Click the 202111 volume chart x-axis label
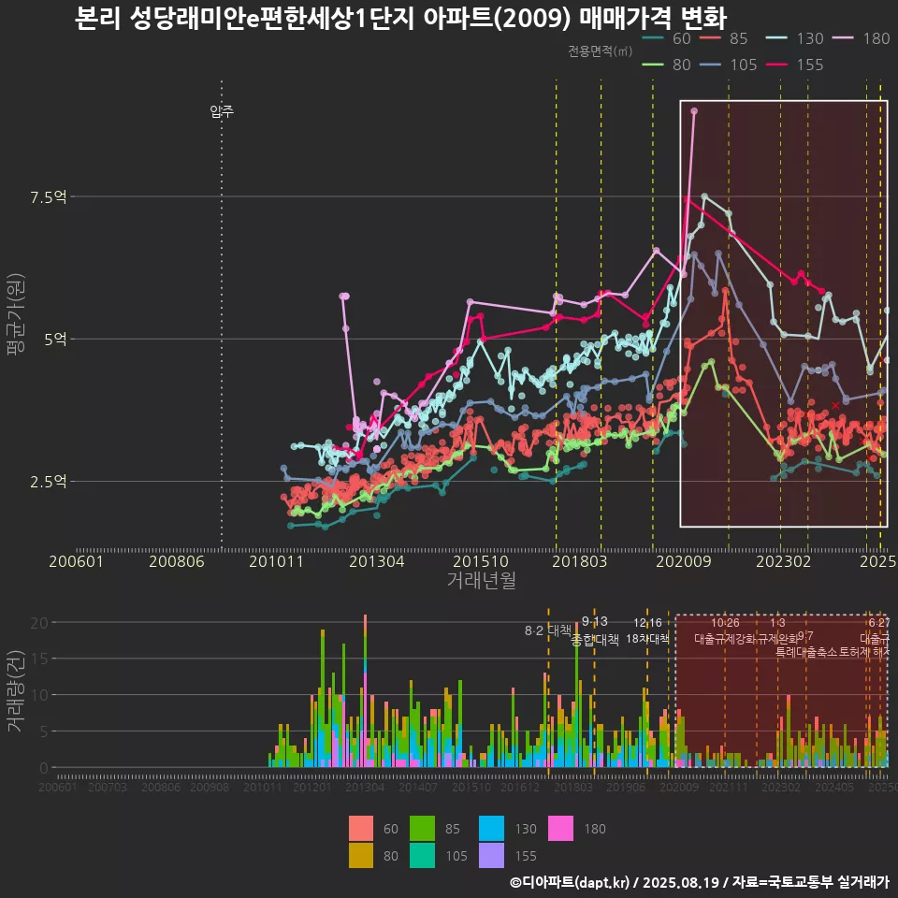 coord(729,788)
